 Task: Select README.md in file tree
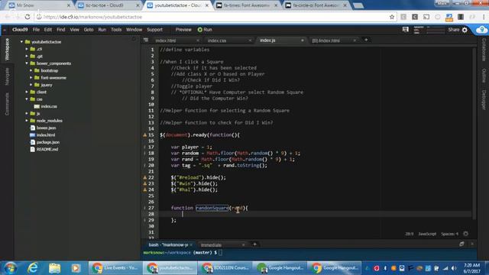click(x=47, y=150)
